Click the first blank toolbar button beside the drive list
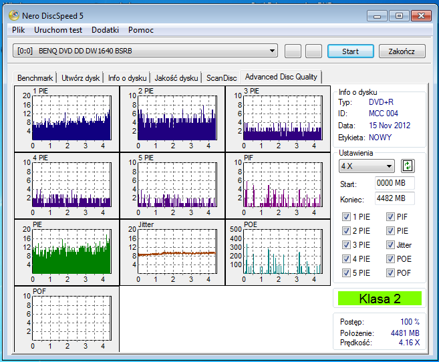439x362 pixels. (293, 51)
